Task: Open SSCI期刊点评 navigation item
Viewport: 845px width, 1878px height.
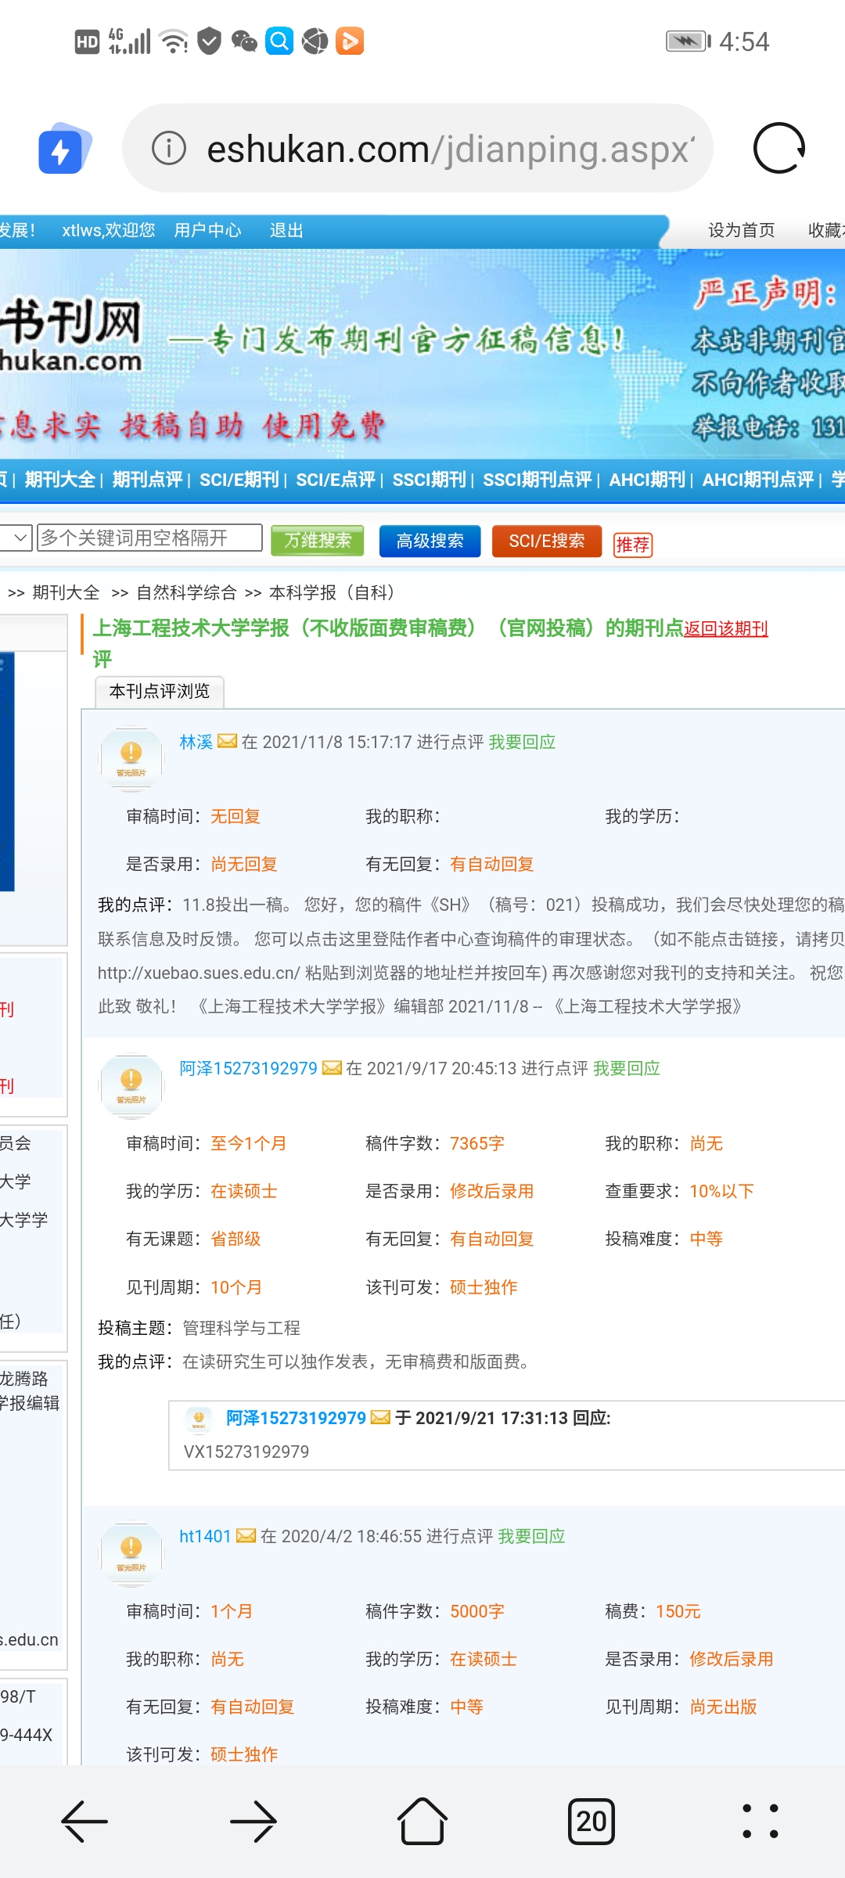Action: (x=538, y=479)
